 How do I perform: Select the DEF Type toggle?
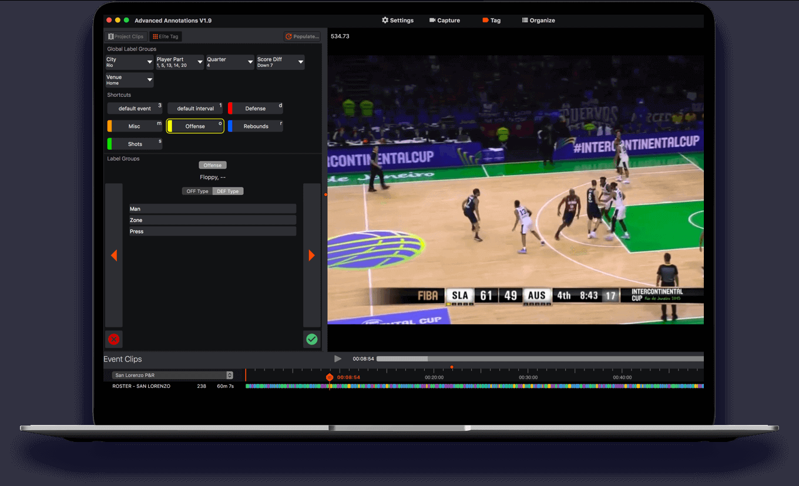[228, 191]
